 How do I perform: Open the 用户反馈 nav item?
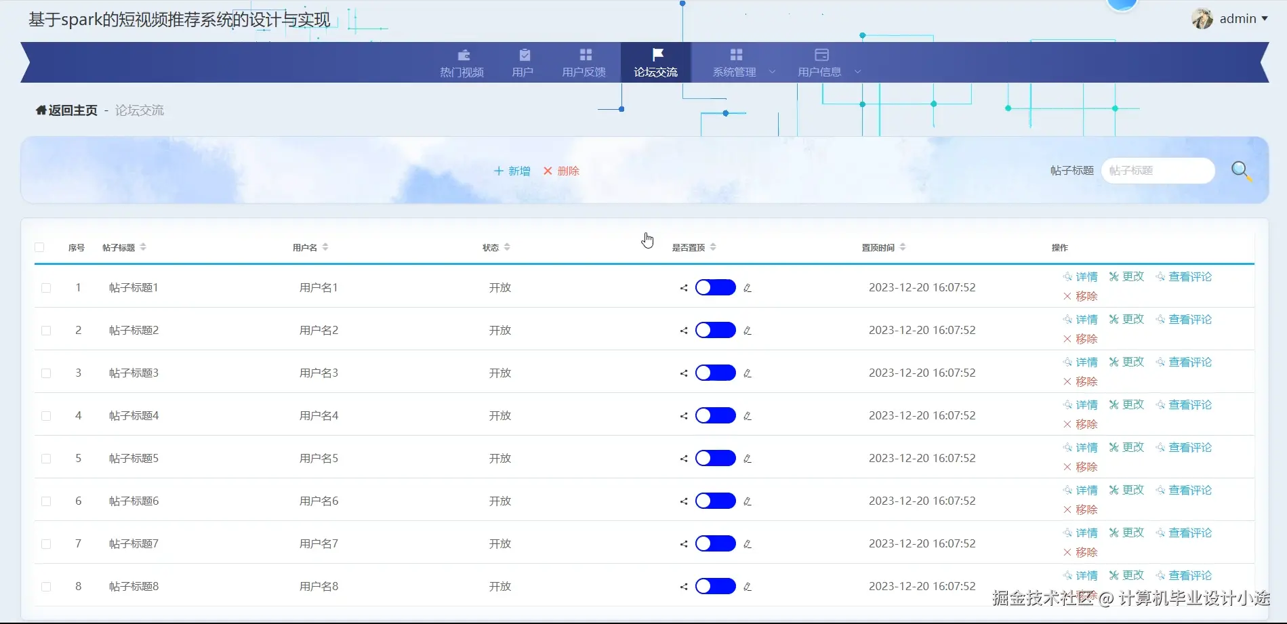[584, 63]
